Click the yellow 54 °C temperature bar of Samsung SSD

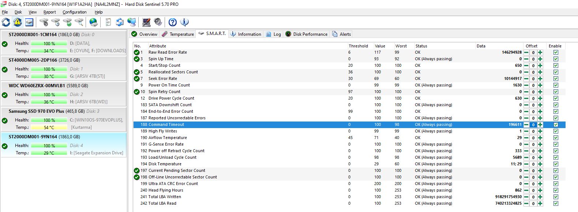49,127
